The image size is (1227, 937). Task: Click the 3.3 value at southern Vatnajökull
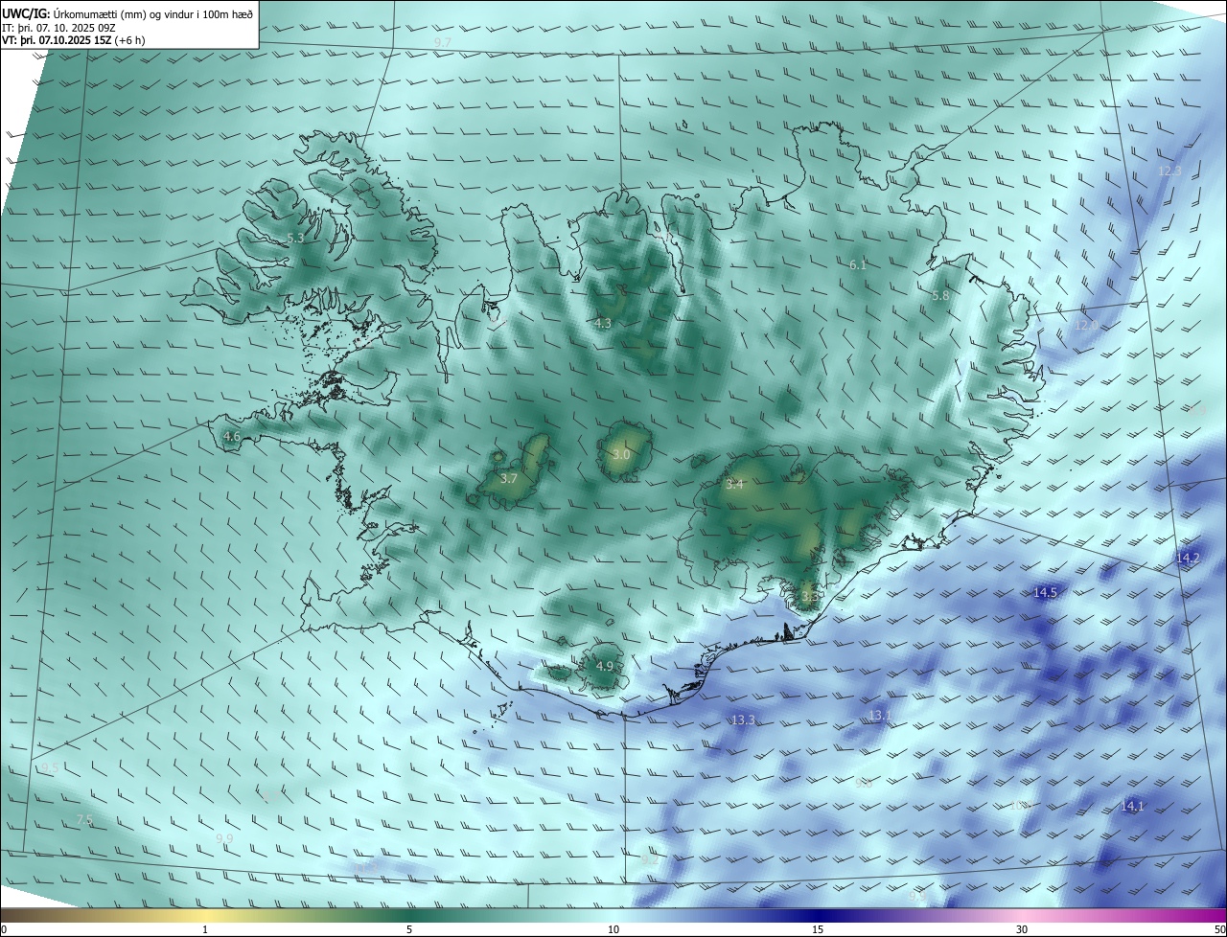[810, 597]
